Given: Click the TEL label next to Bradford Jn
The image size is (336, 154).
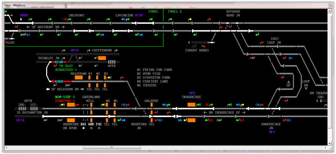Looking at the screenshot, I should pyautogui.click(x=151, y=124).
